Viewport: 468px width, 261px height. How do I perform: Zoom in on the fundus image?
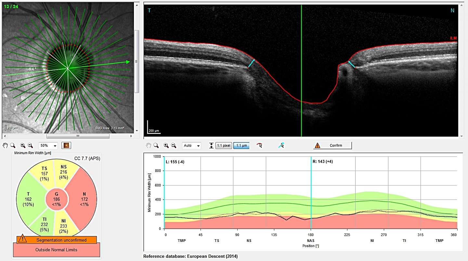(22, 146)
